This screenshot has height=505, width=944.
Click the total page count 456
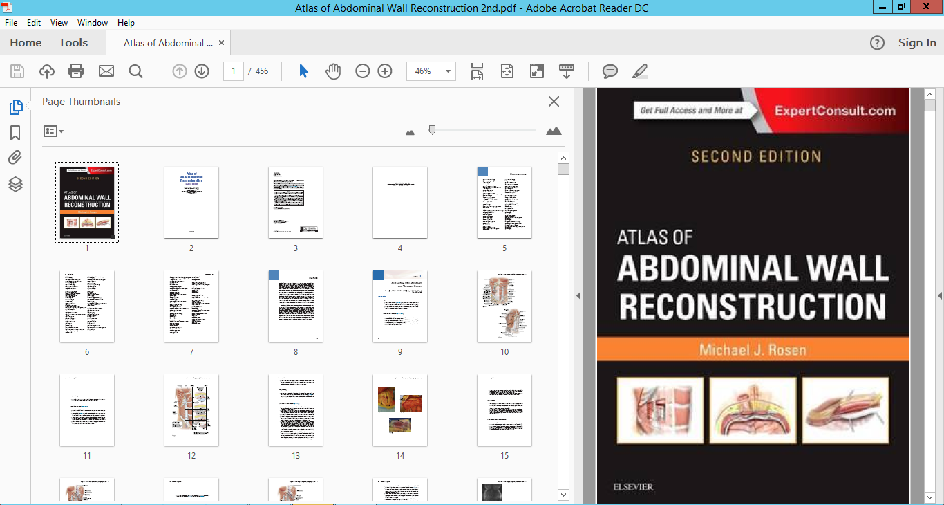(262, 71)
